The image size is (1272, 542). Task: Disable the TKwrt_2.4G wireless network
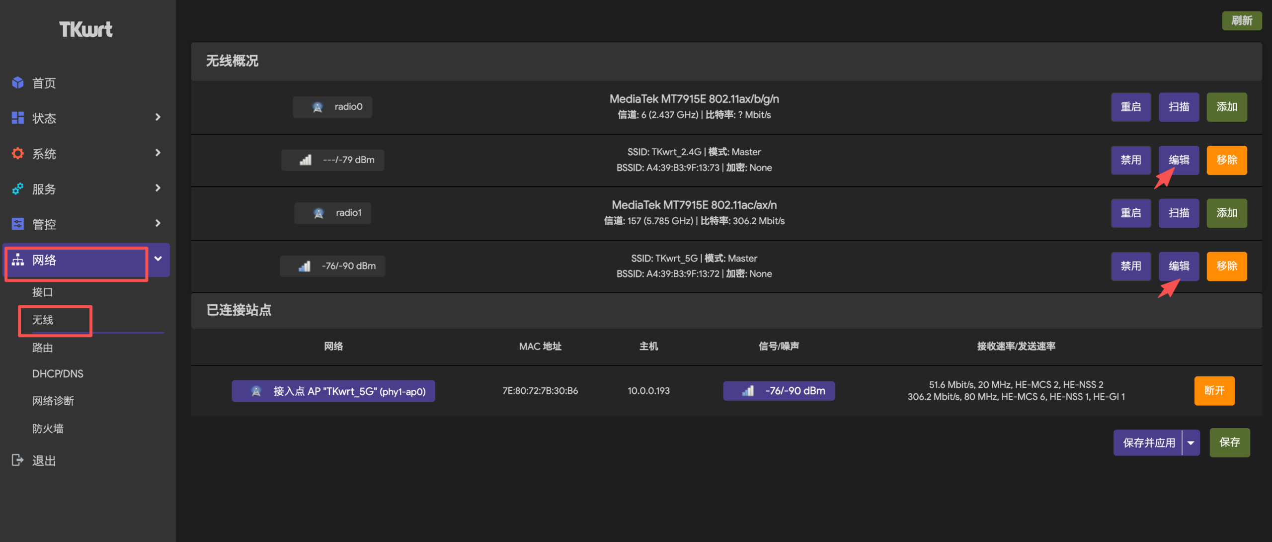[x=1131, y=160]
